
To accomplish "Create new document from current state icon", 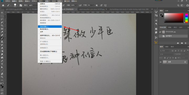I will point(178,43).
